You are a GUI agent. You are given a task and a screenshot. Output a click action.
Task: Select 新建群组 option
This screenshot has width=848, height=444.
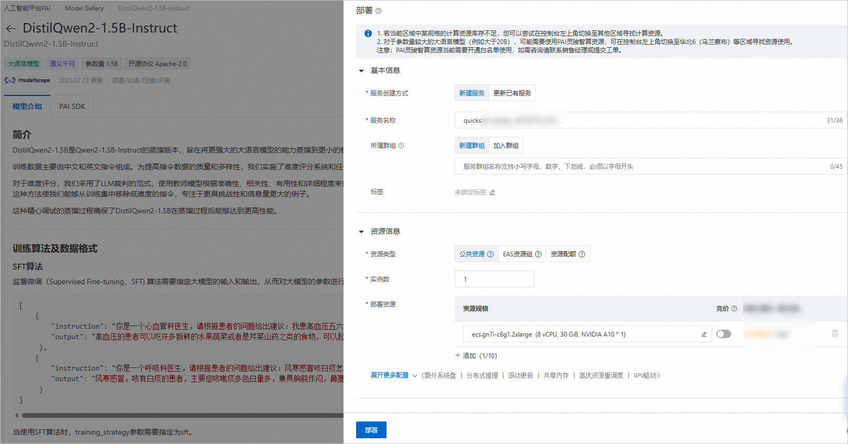[472, 146]
